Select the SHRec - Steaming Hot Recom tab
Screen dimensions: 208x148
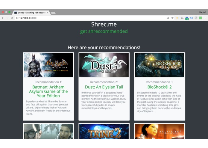[31, 13]
